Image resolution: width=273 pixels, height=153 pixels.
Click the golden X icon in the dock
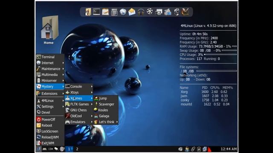(185, 12)
